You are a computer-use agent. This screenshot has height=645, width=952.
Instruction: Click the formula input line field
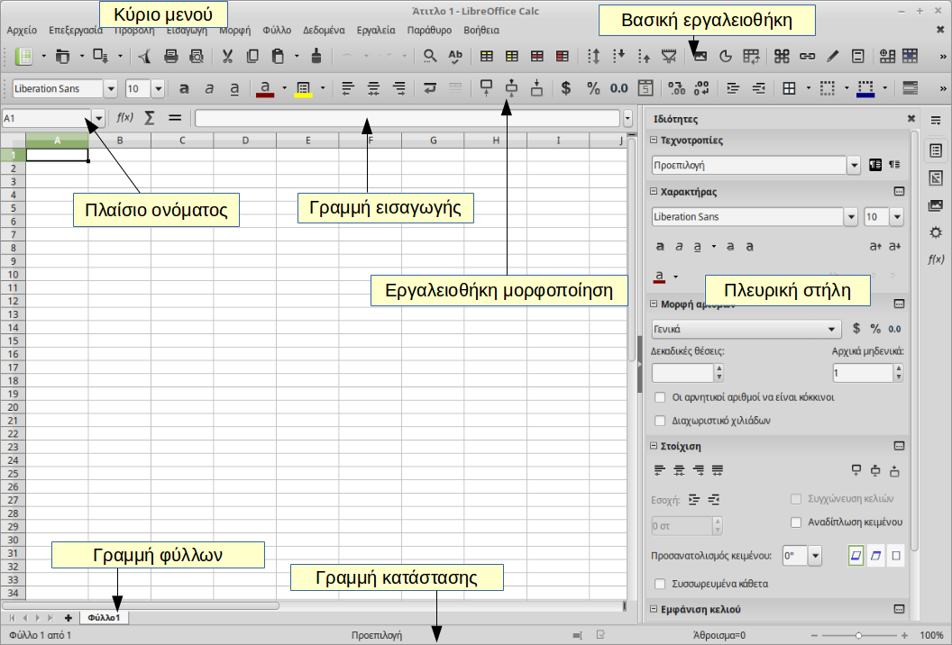[407, 118]
